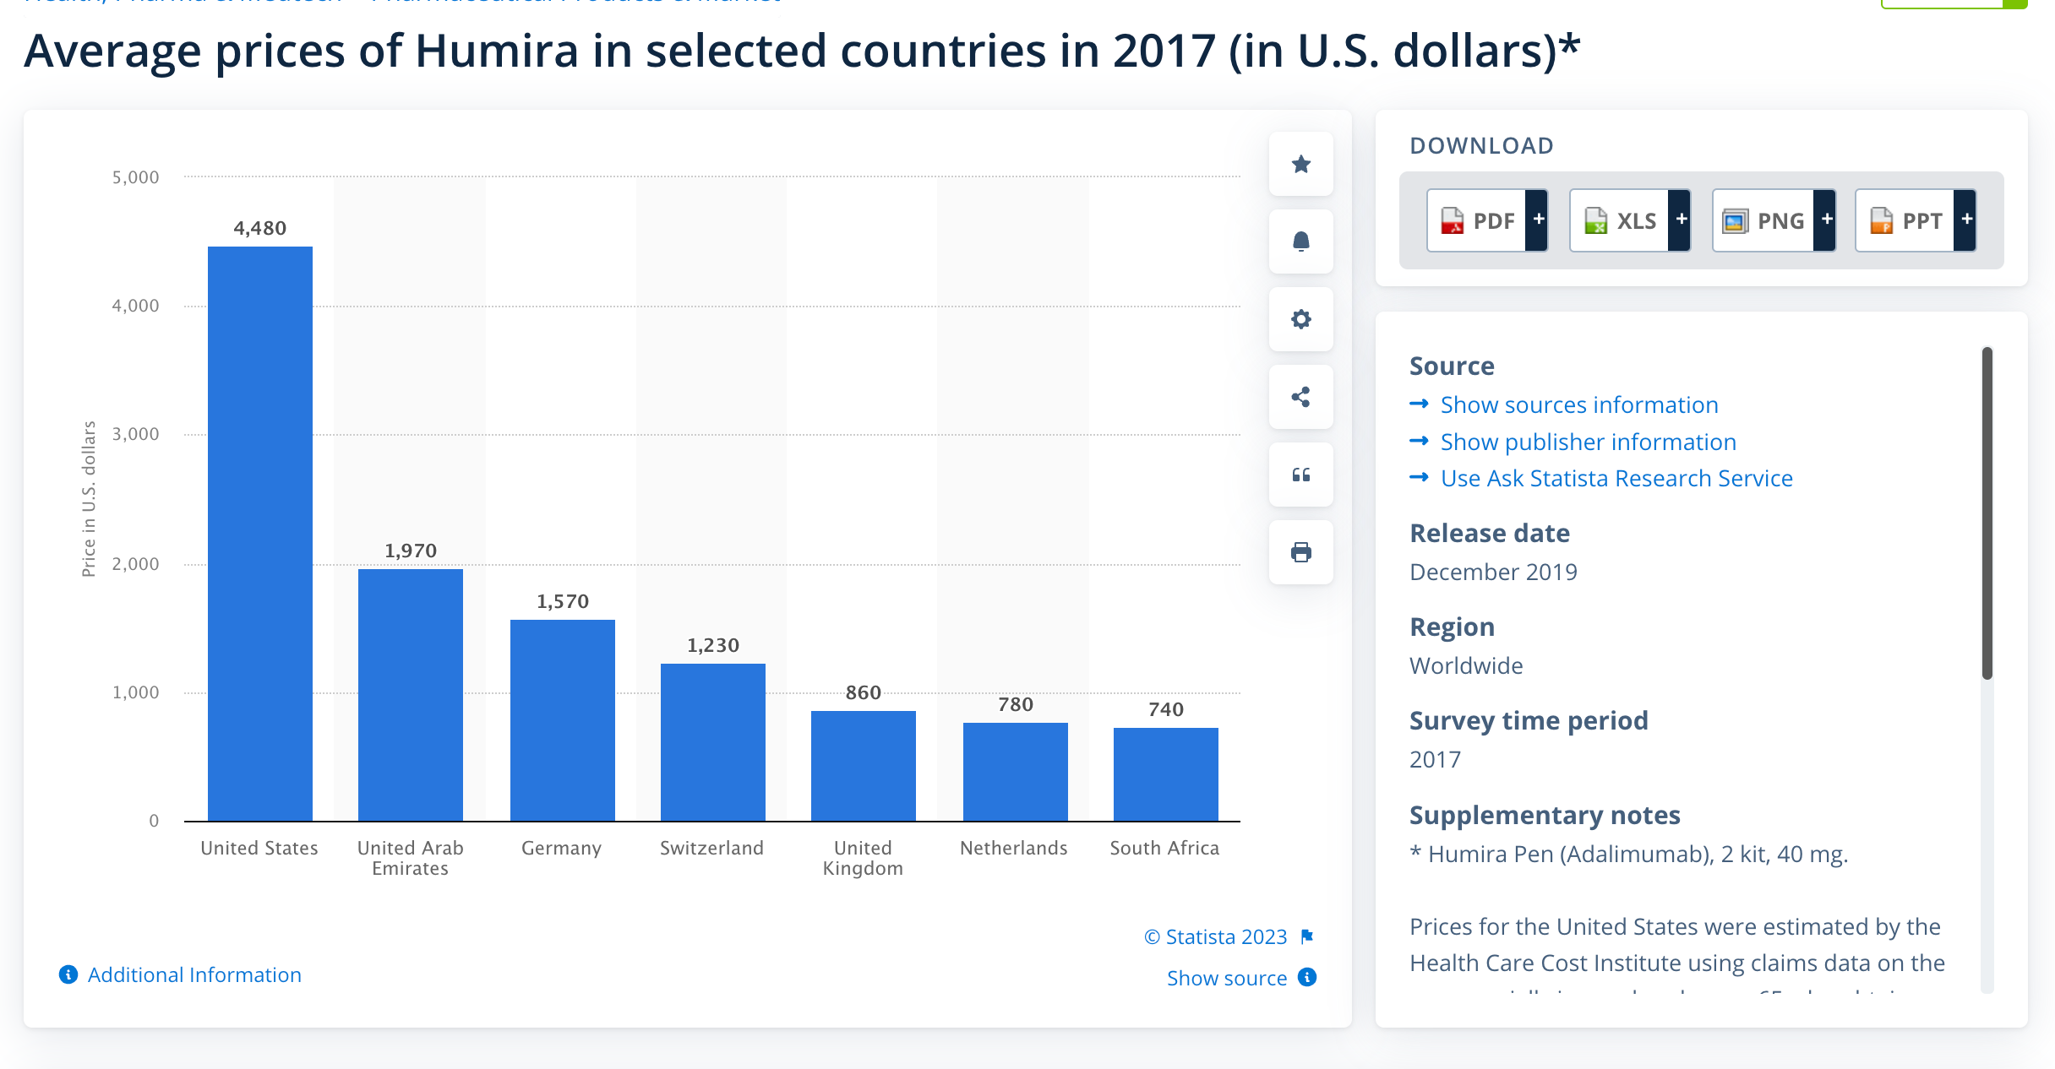The width and height of the screenshot is (2055, 1069).
Task: Open Additional Information link
Action: [194, 974]
